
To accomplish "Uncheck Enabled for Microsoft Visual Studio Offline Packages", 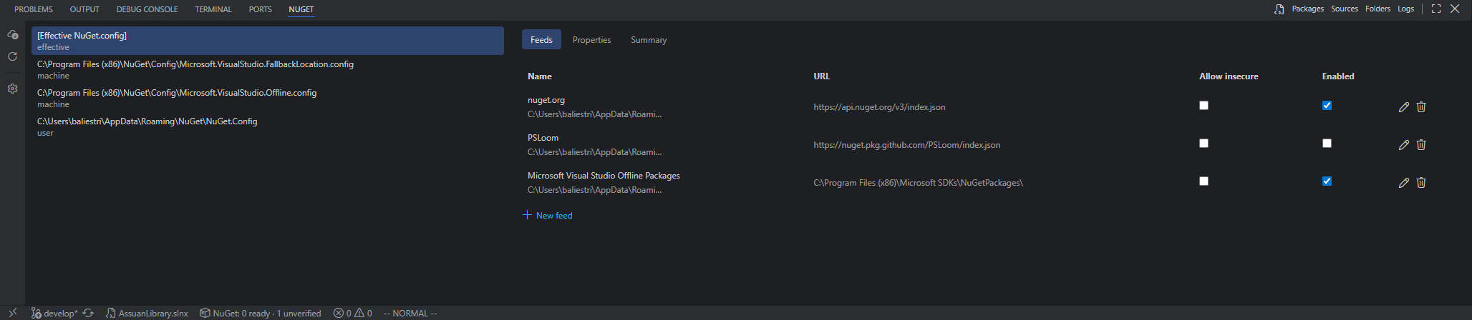I will point(1327,181).
